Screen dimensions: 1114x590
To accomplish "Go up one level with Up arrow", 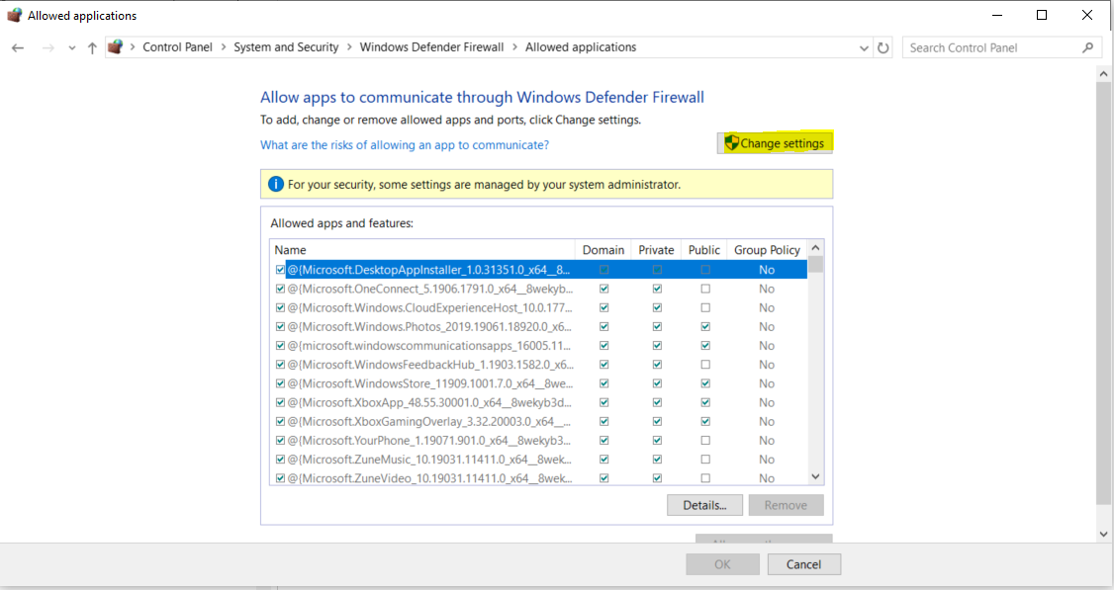I will pos(92,47).
